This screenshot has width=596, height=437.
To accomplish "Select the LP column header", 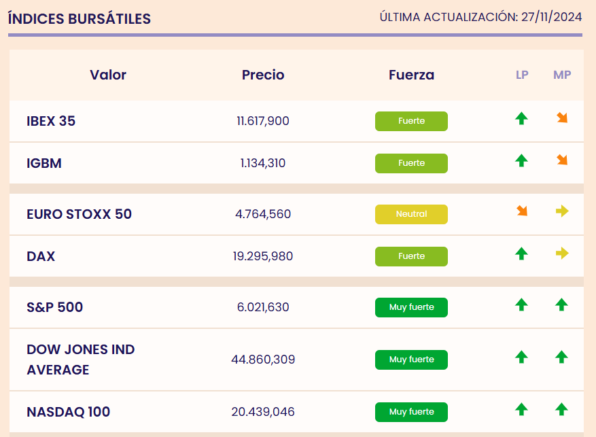I will [522, 75].
